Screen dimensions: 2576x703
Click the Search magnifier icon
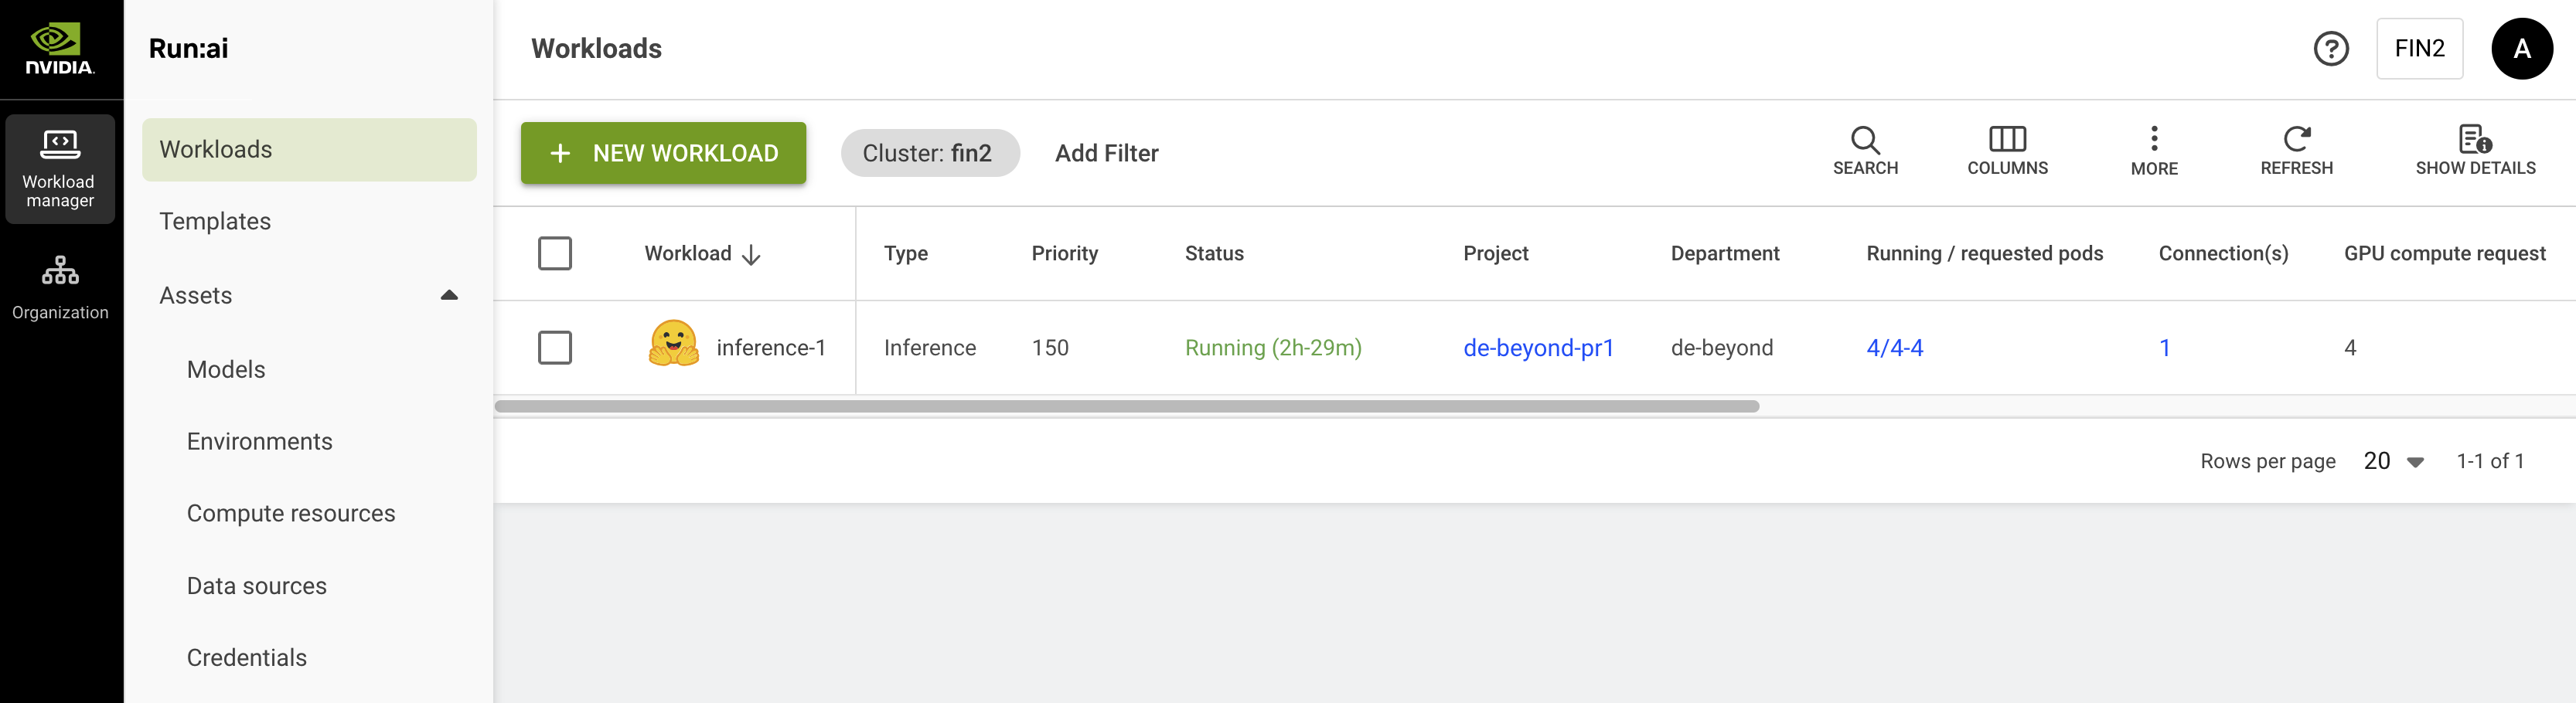tap(1865, 140)
